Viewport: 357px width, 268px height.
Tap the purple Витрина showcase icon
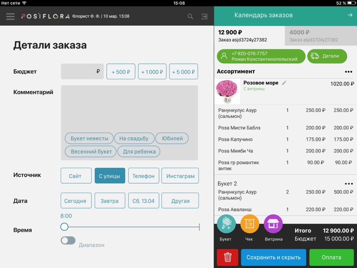tap(273, 224)
